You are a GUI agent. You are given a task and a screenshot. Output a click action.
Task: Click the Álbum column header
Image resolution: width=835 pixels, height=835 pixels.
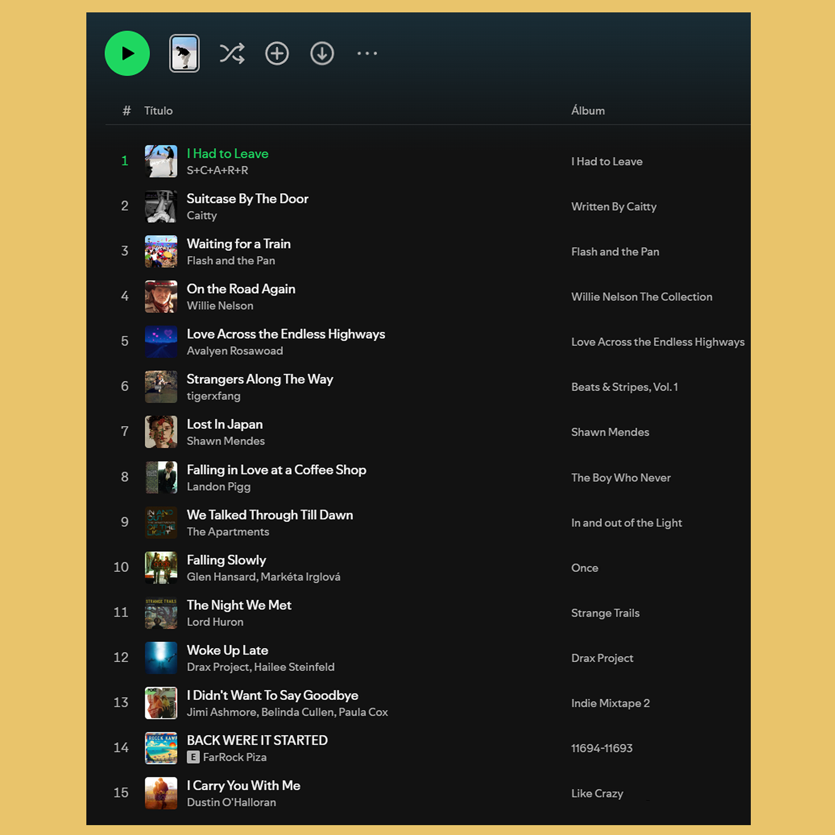(588, 111)
